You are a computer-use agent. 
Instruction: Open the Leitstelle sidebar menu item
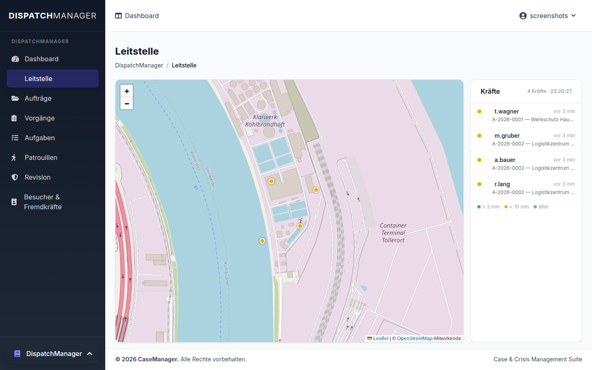tap(53, 79)
